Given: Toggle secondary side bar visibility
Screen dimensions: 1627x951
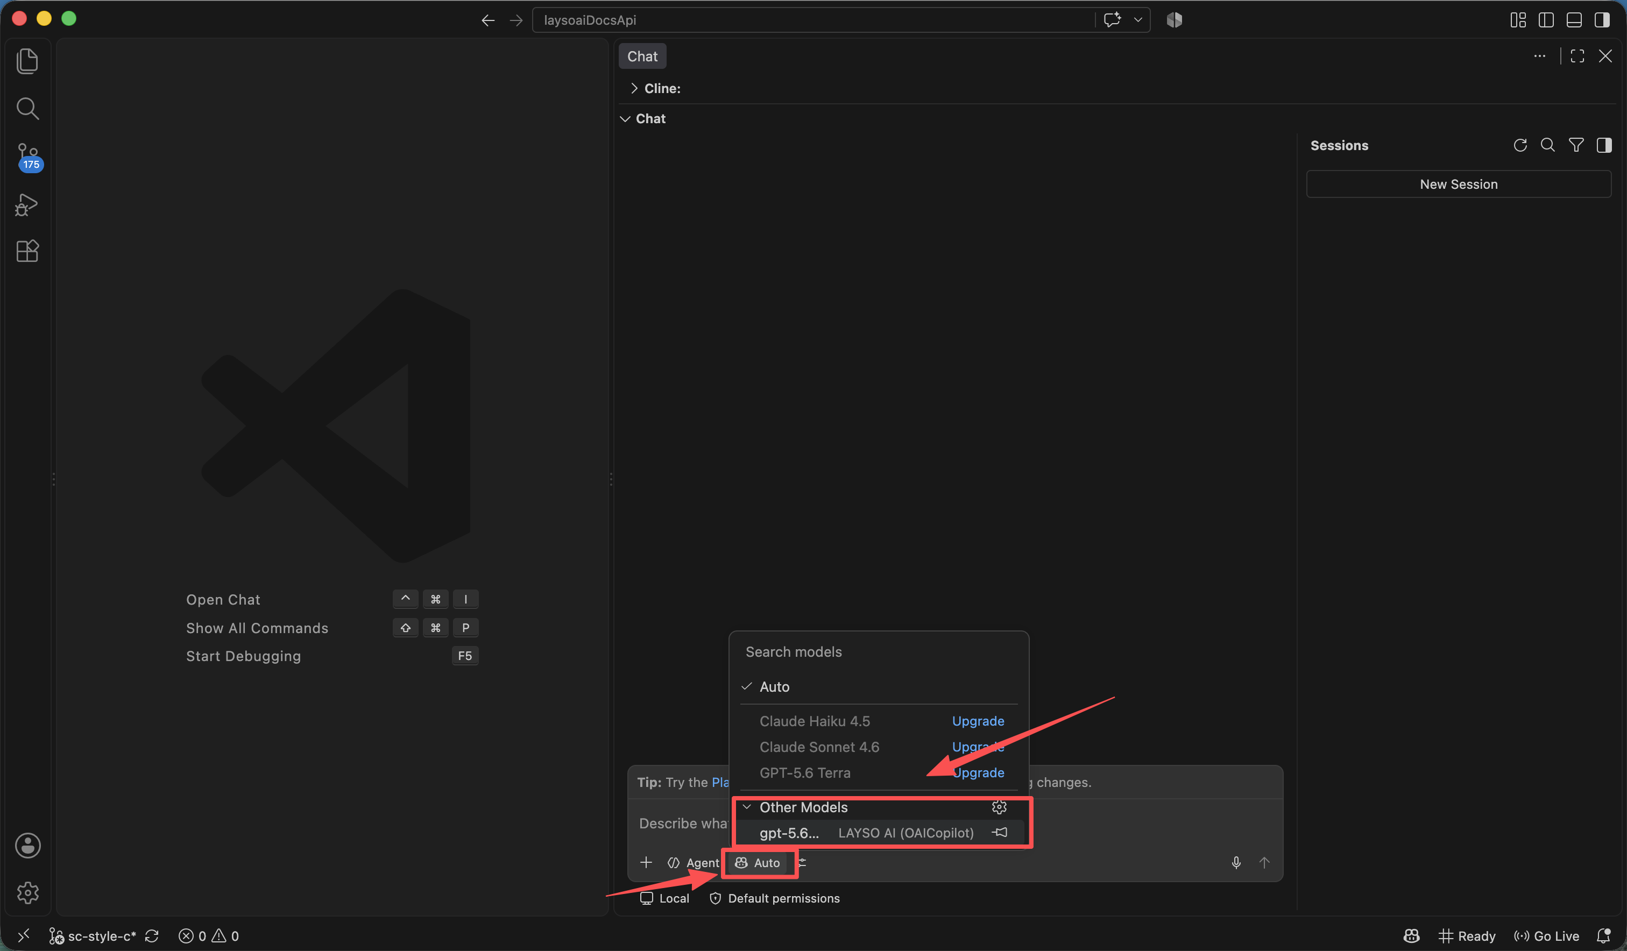Looking at the screenshot, I should [x=1602, y=20].
